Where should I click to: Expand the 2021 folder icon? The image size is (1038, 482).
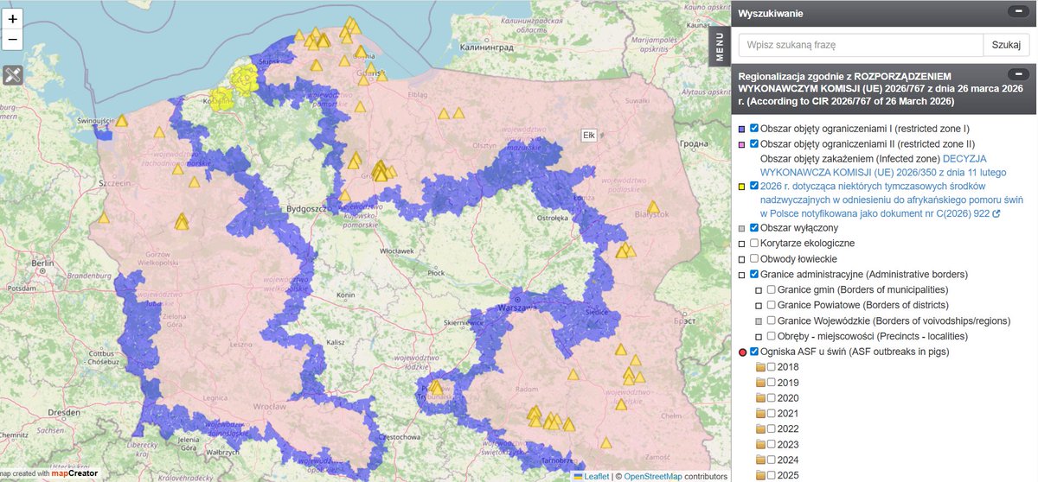point(760,414)
